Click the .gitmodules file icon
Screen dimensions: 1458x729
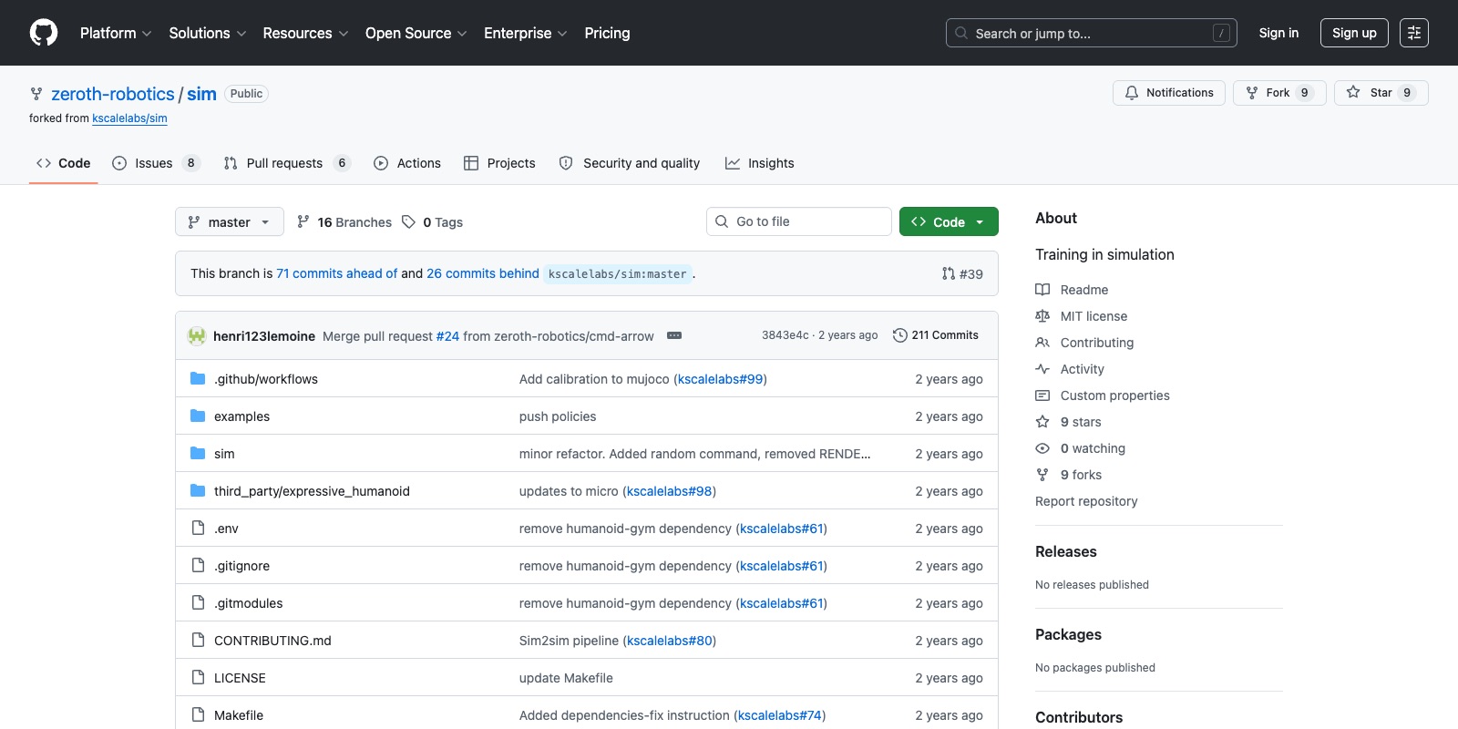(x=198, y=603)
